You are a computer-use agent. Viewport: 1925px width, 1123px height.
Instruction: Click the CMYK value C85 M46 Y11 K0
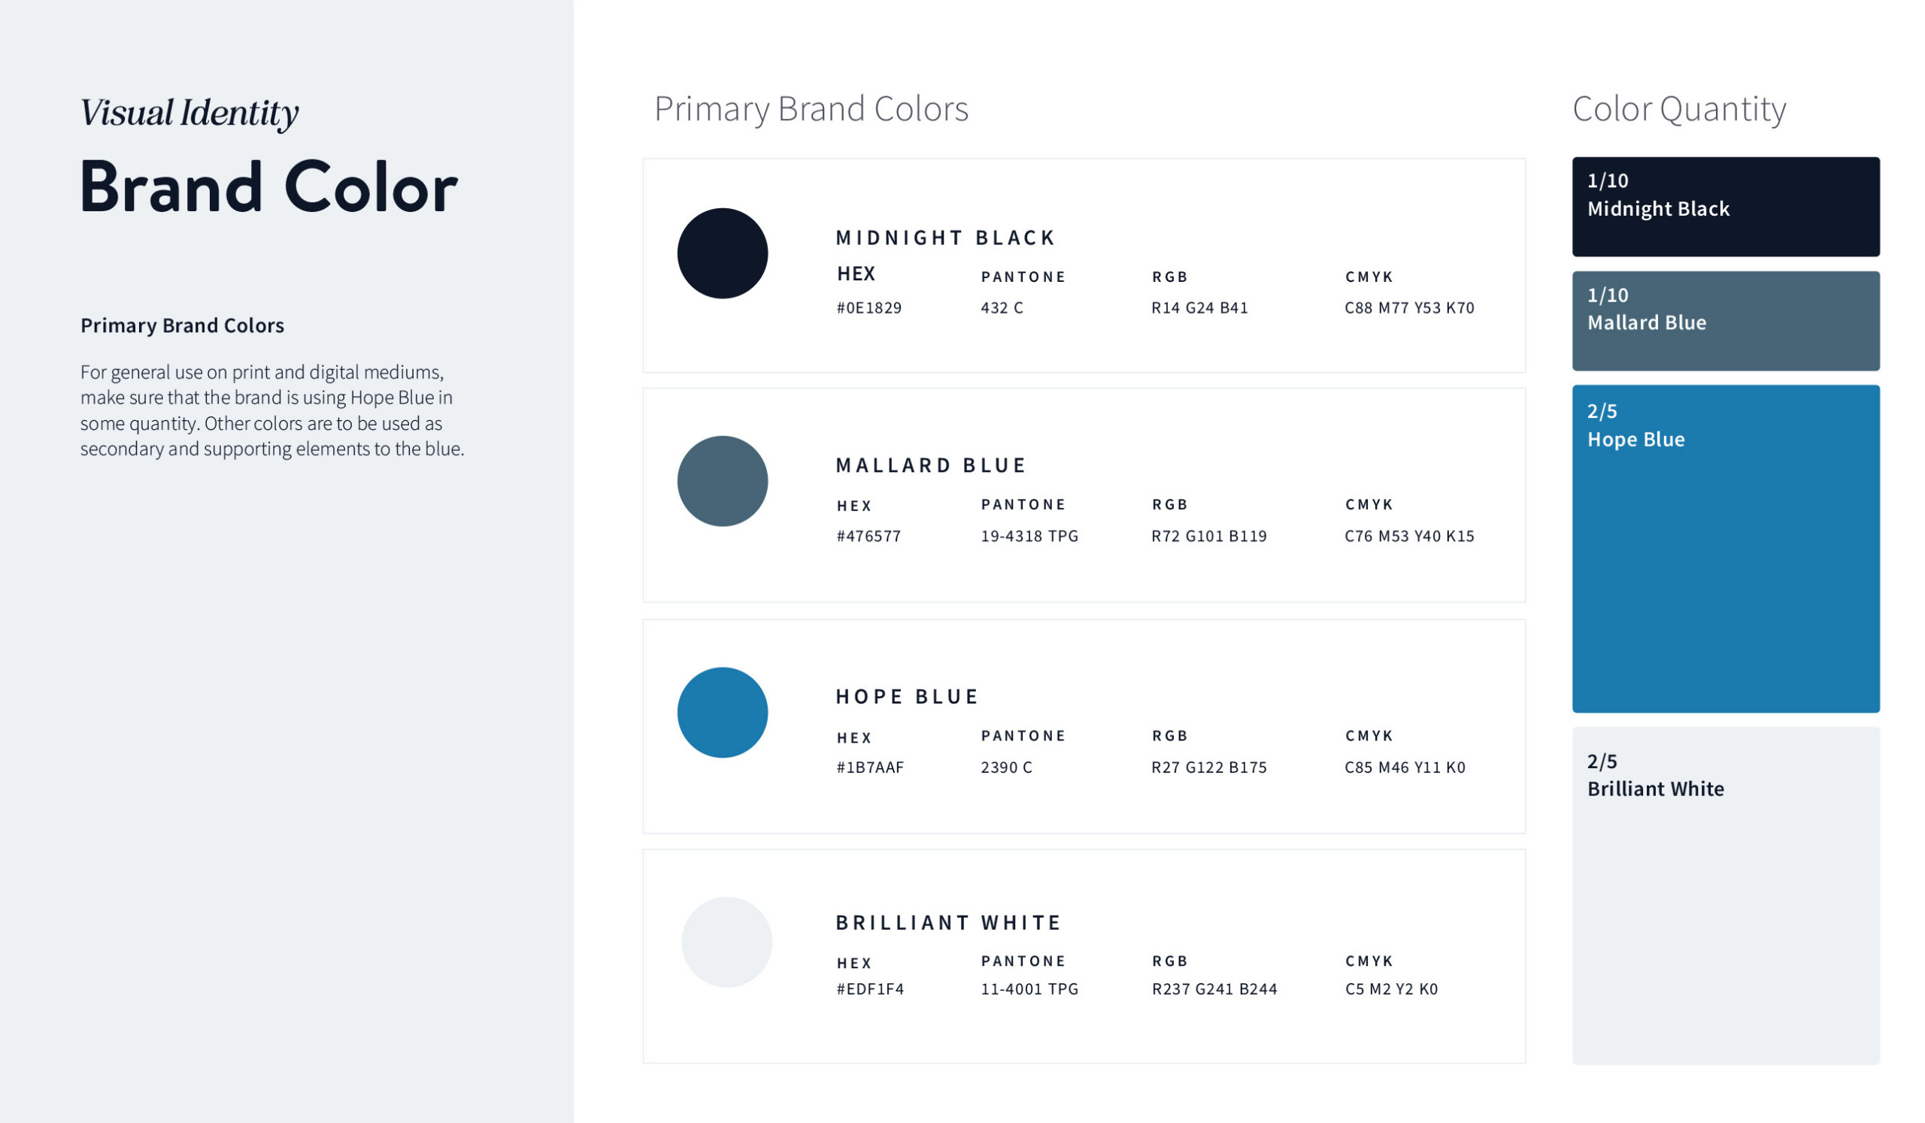(x=1404, y=767)
